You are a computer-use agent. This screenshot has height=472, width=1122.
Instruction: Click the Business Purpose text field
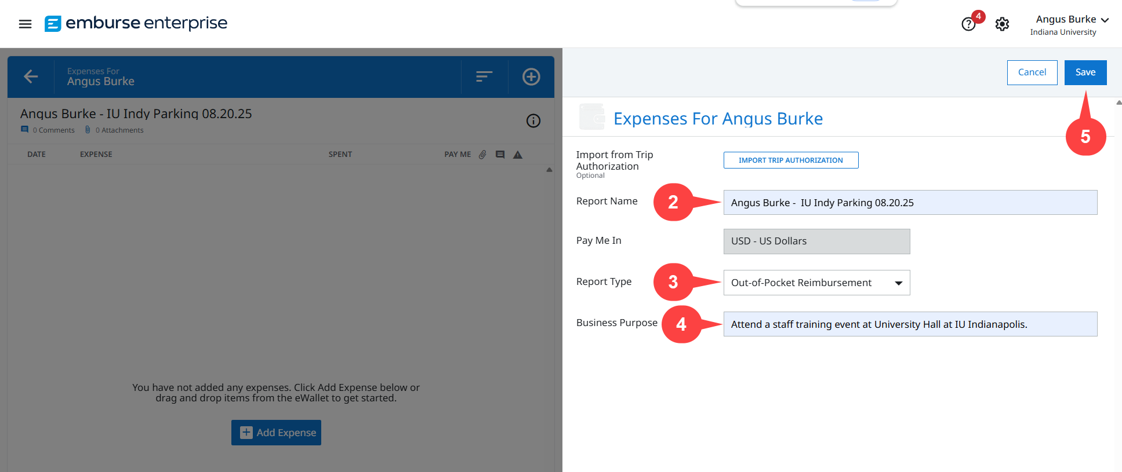pyautogui.click(x=910, y=324)
